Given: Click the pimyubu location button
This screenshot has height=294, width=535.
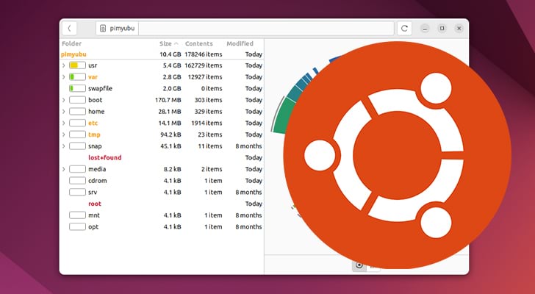Looking at the screenshot, I should click(x=118, y=29).
